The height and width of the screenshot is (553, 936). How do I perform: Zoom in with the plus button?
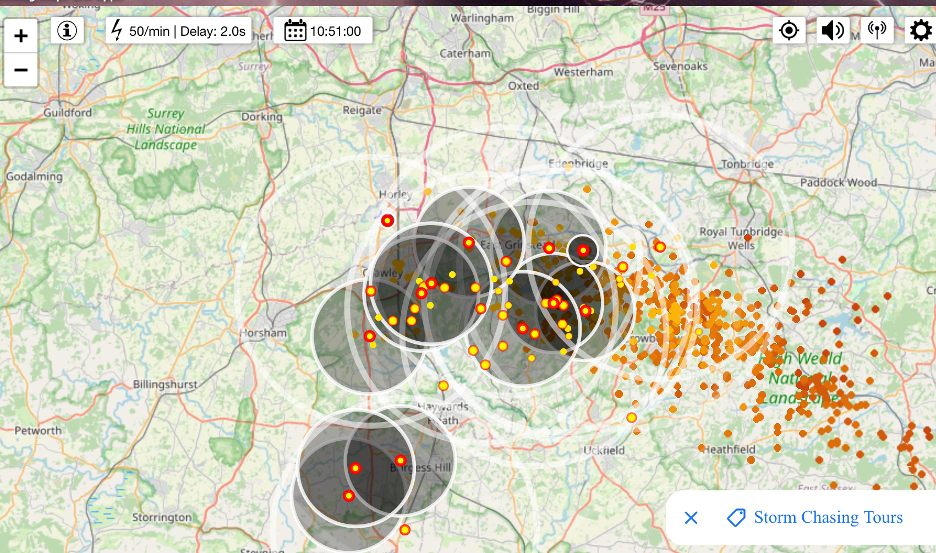[21, 36]
